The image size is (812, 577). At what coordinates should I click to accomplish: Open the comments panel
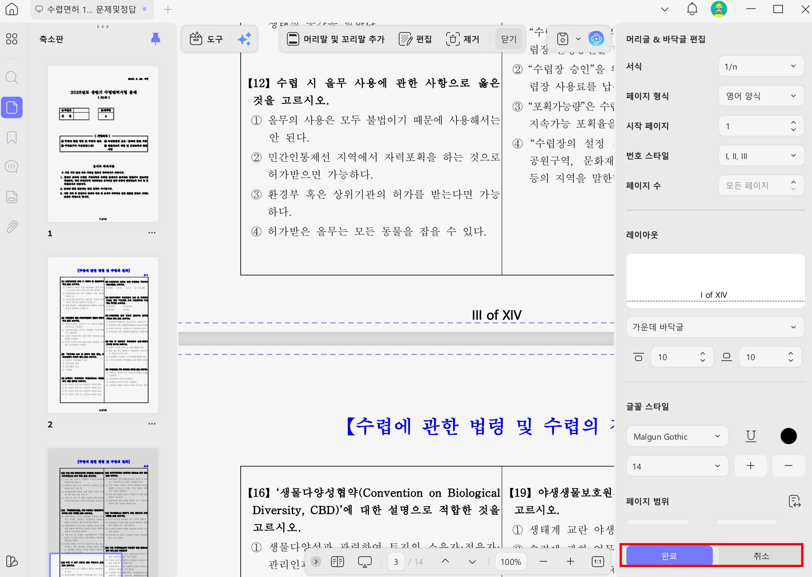(x=12, y=167)
